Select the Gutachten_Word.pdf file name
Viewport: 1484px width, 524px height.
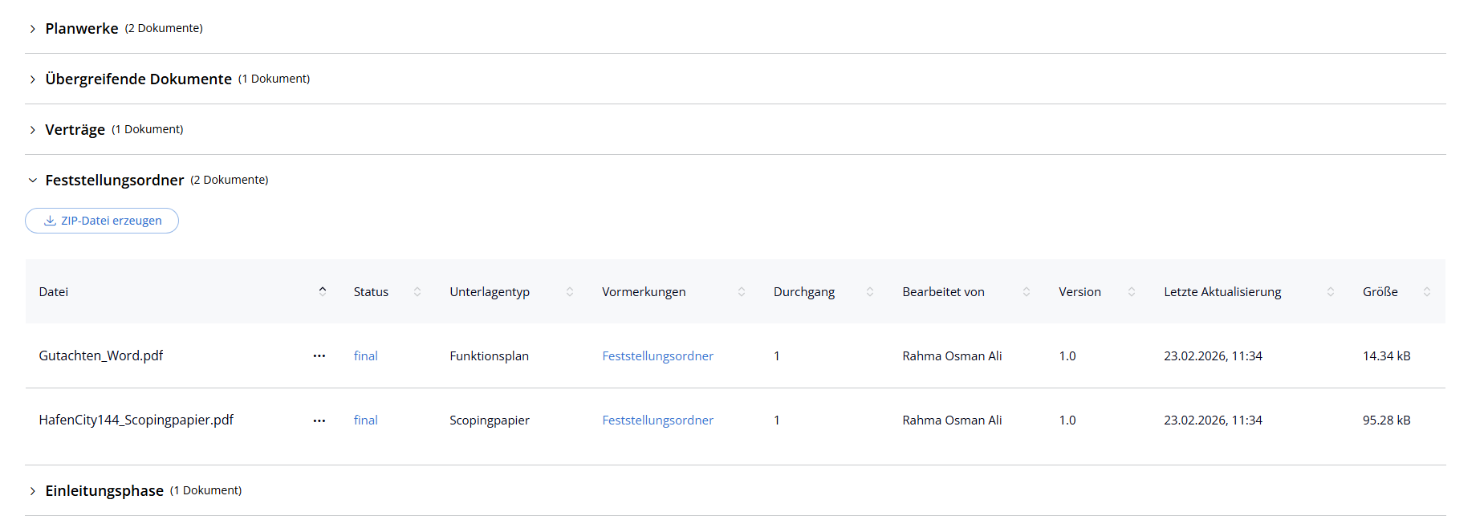tap(101, 355)
